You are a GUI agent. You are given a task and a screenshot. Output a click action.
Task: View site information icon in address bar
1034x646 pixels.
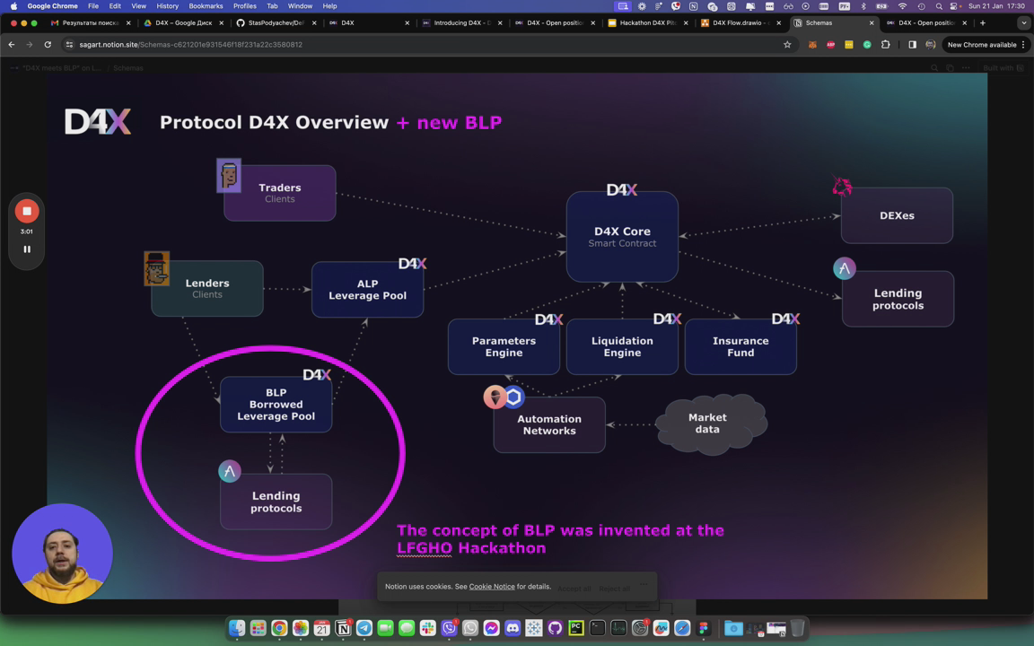point(69,45)
